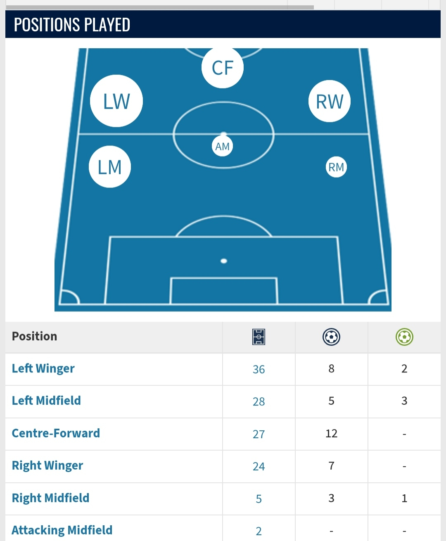The width and height of the screenshot is (446, 541).
Task: Click the matches played pitch icon header
Action: click(259, 337)
